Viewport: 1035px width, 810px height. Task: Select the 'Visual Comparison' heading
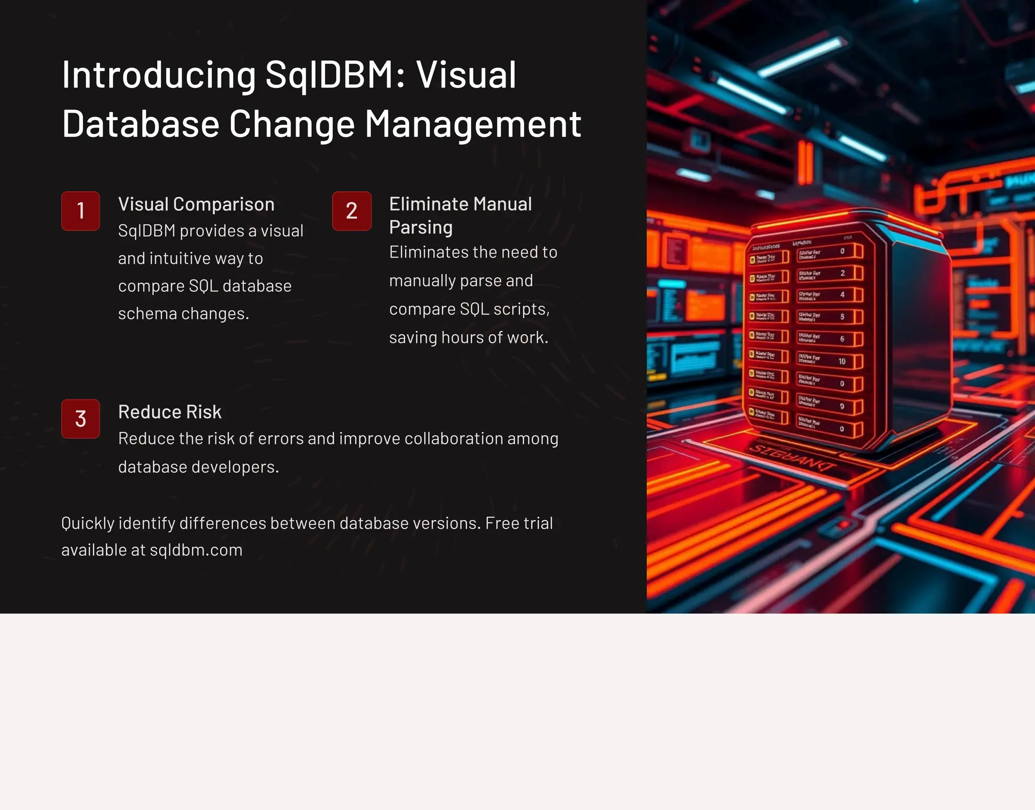(x=196, y=205)
